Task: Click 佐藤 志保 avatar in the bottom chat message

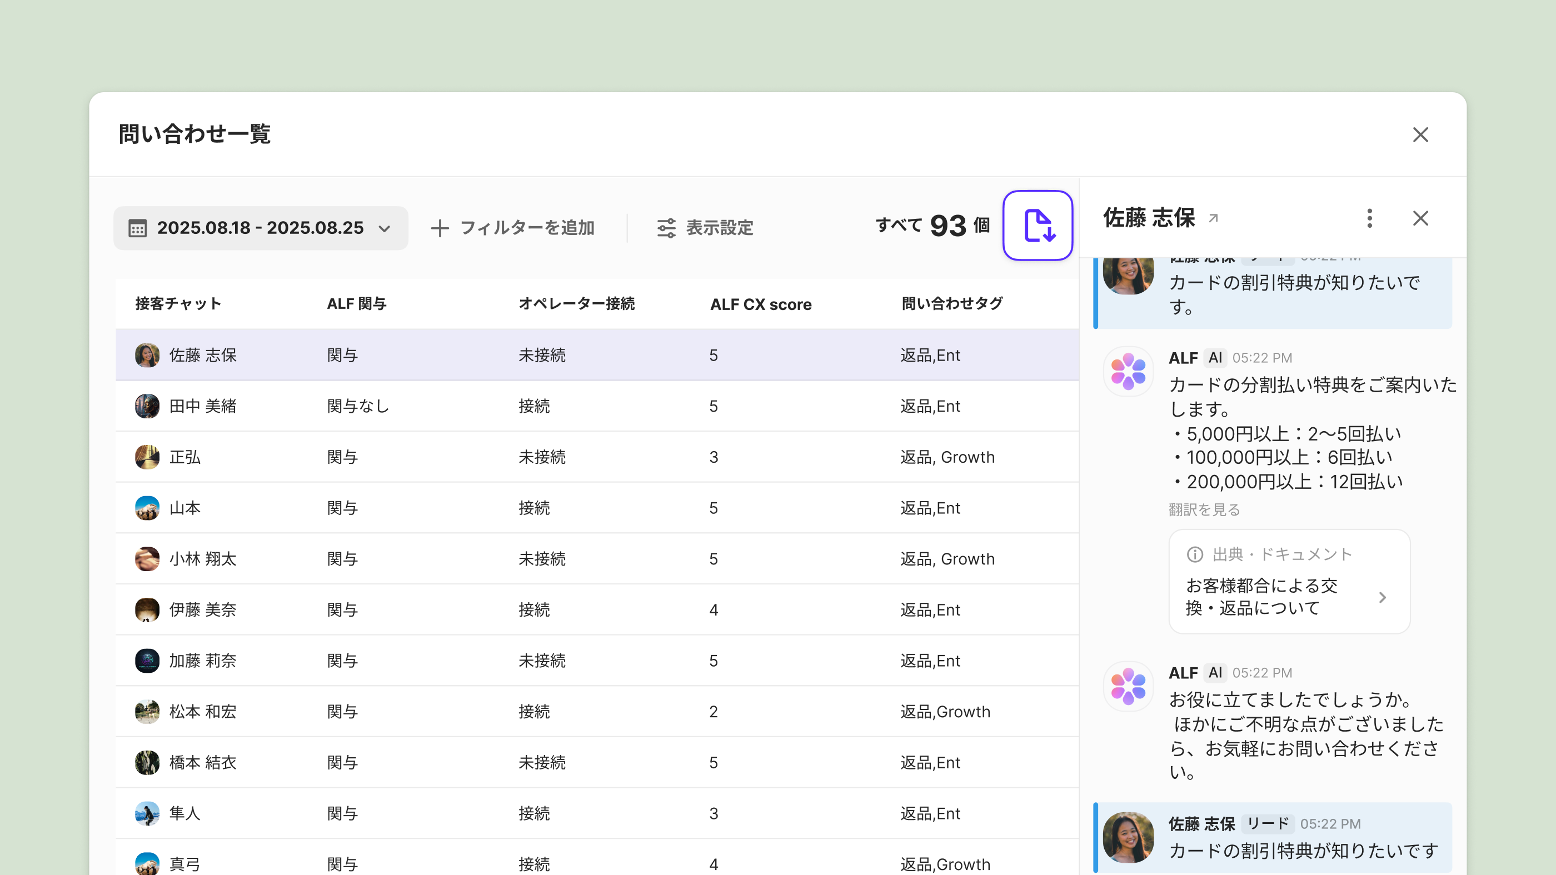Action: click(1128, 838)
